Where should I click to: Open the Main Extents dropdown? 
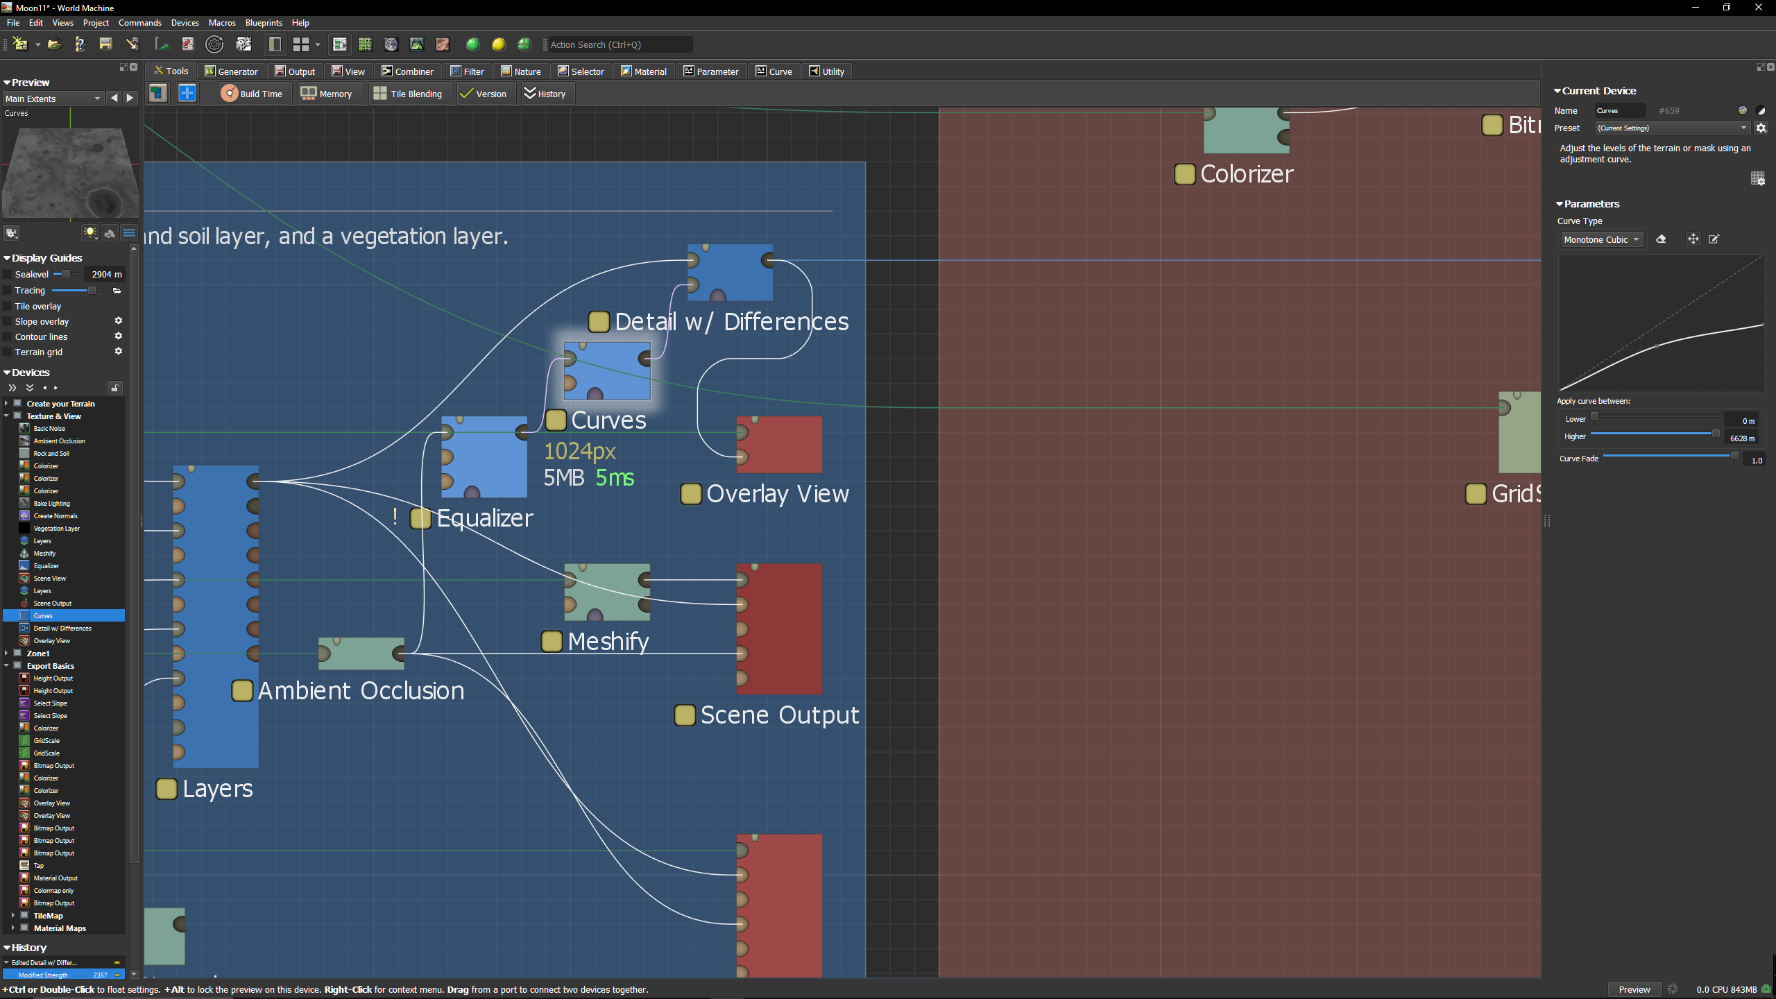pyautogui.click(x=53, y=99)
